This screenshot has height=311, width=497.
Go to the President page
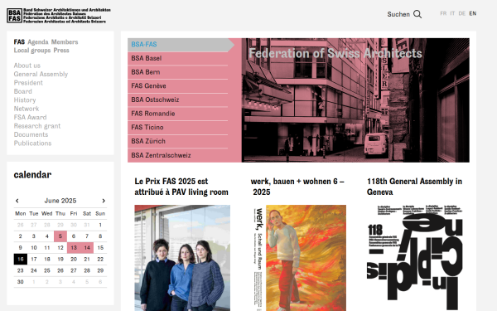coord(28,82)
